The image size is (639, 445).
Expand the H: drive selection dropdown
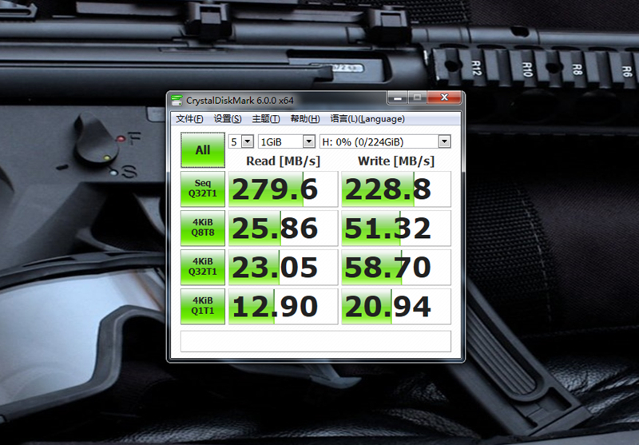[444, 141]
